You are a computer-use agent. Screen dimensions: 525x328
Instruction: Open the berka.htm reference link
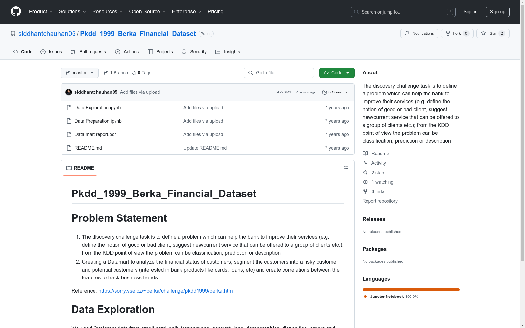[x=165, y=291]
